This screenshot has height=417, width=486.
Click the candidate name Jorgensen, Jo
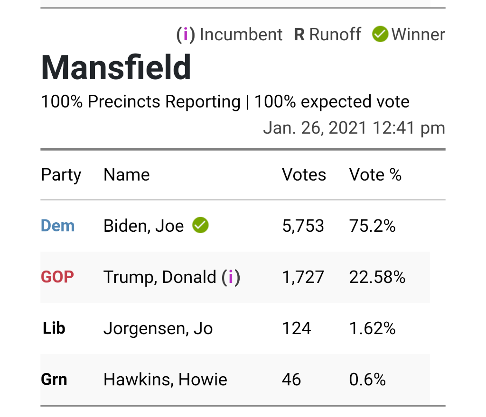(158, 328)
